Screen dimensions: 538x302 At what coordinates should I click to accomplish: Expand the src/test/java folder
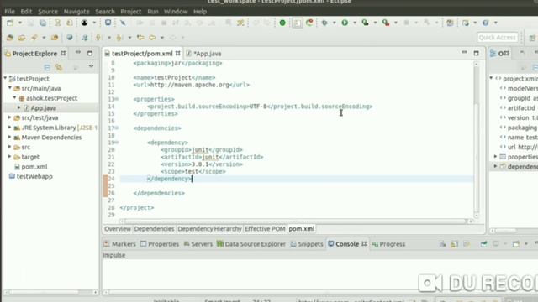10,117
